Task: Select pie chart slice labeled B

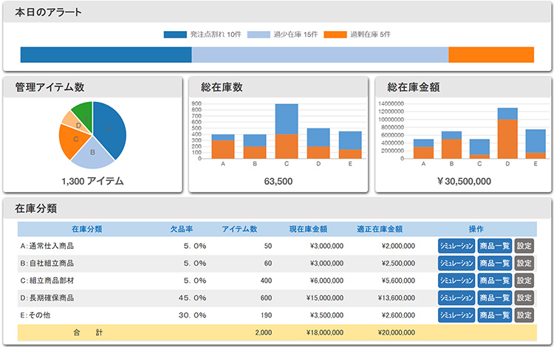Action: 94,153
